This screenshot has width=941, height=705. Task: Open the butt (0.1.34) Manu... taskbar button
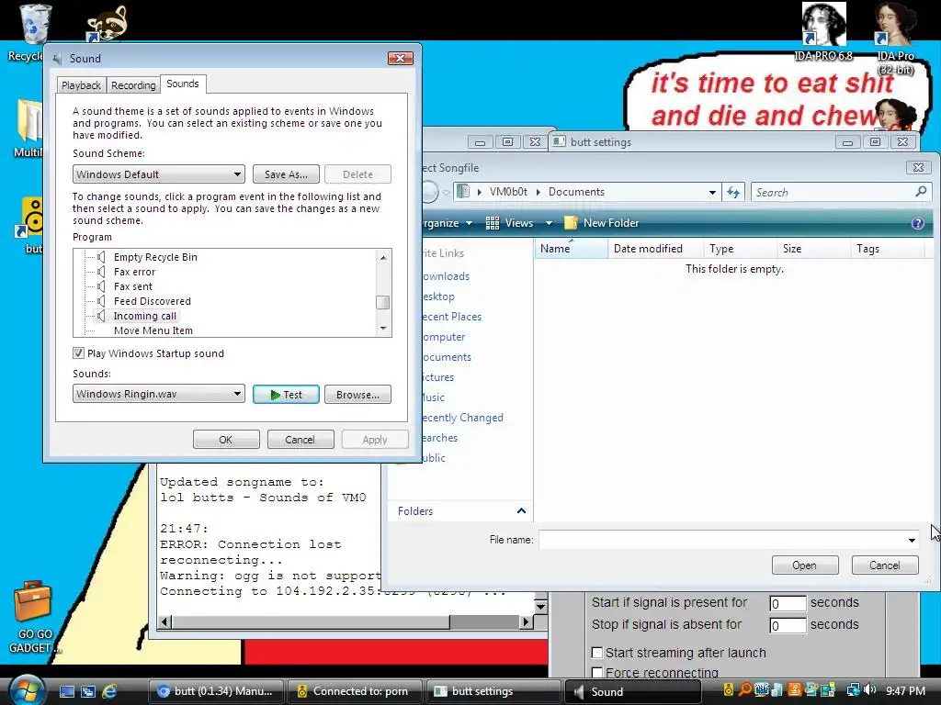pyautogui.click(x=216, y=691)
